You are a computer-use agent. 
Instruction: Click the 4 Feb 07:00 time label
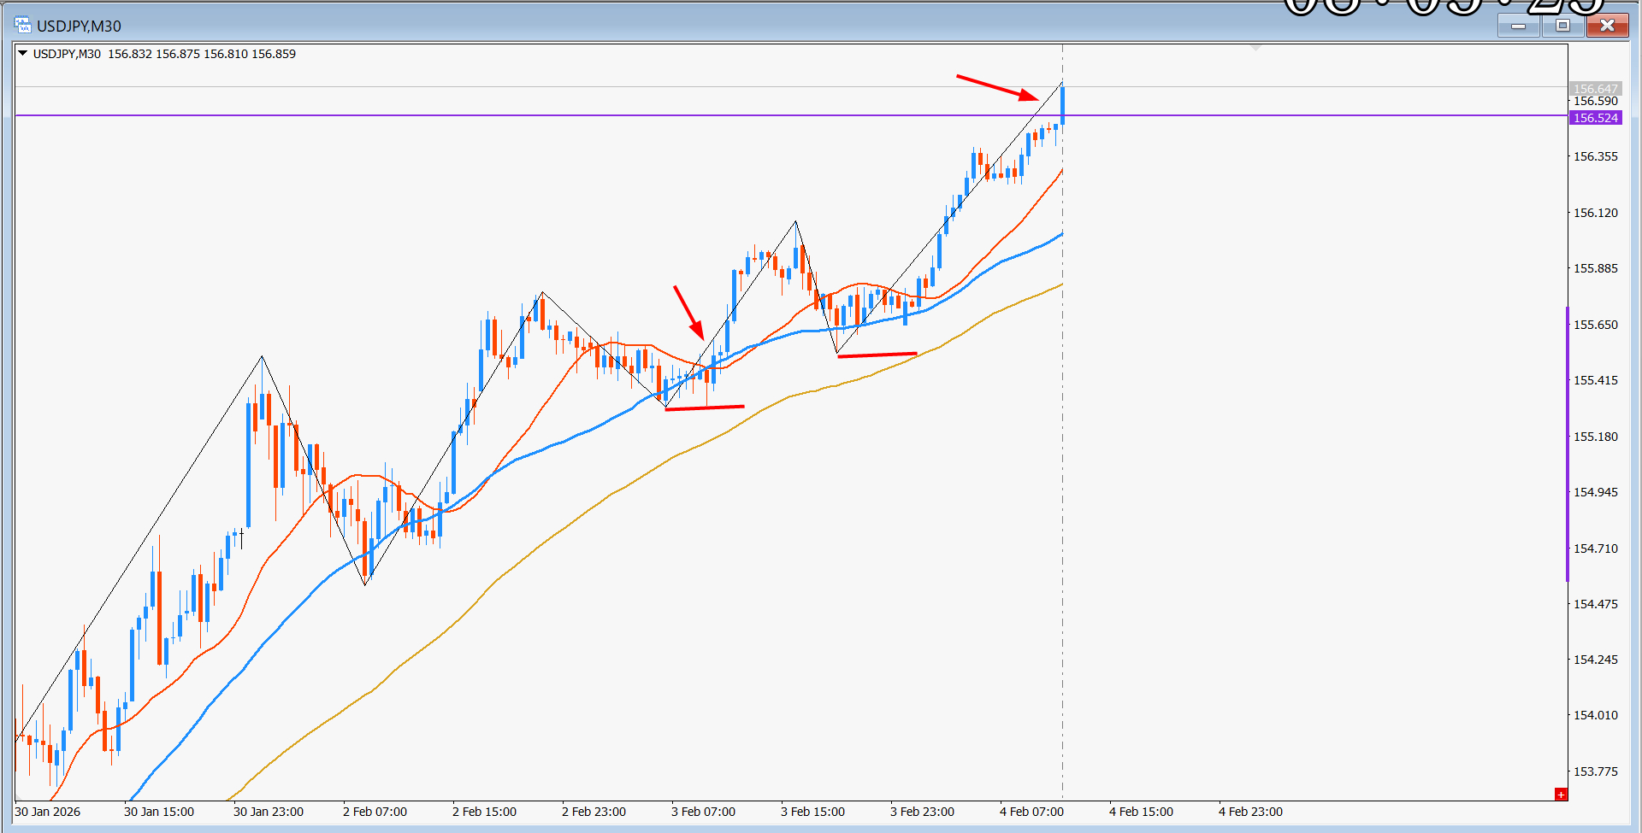[1031, 812]
